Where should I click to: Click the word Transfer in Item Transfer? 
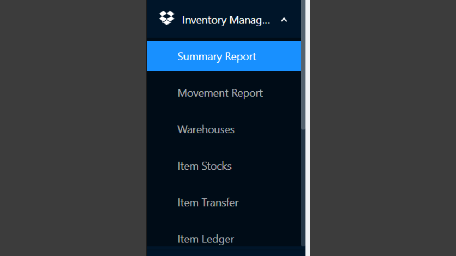point(220,203)
